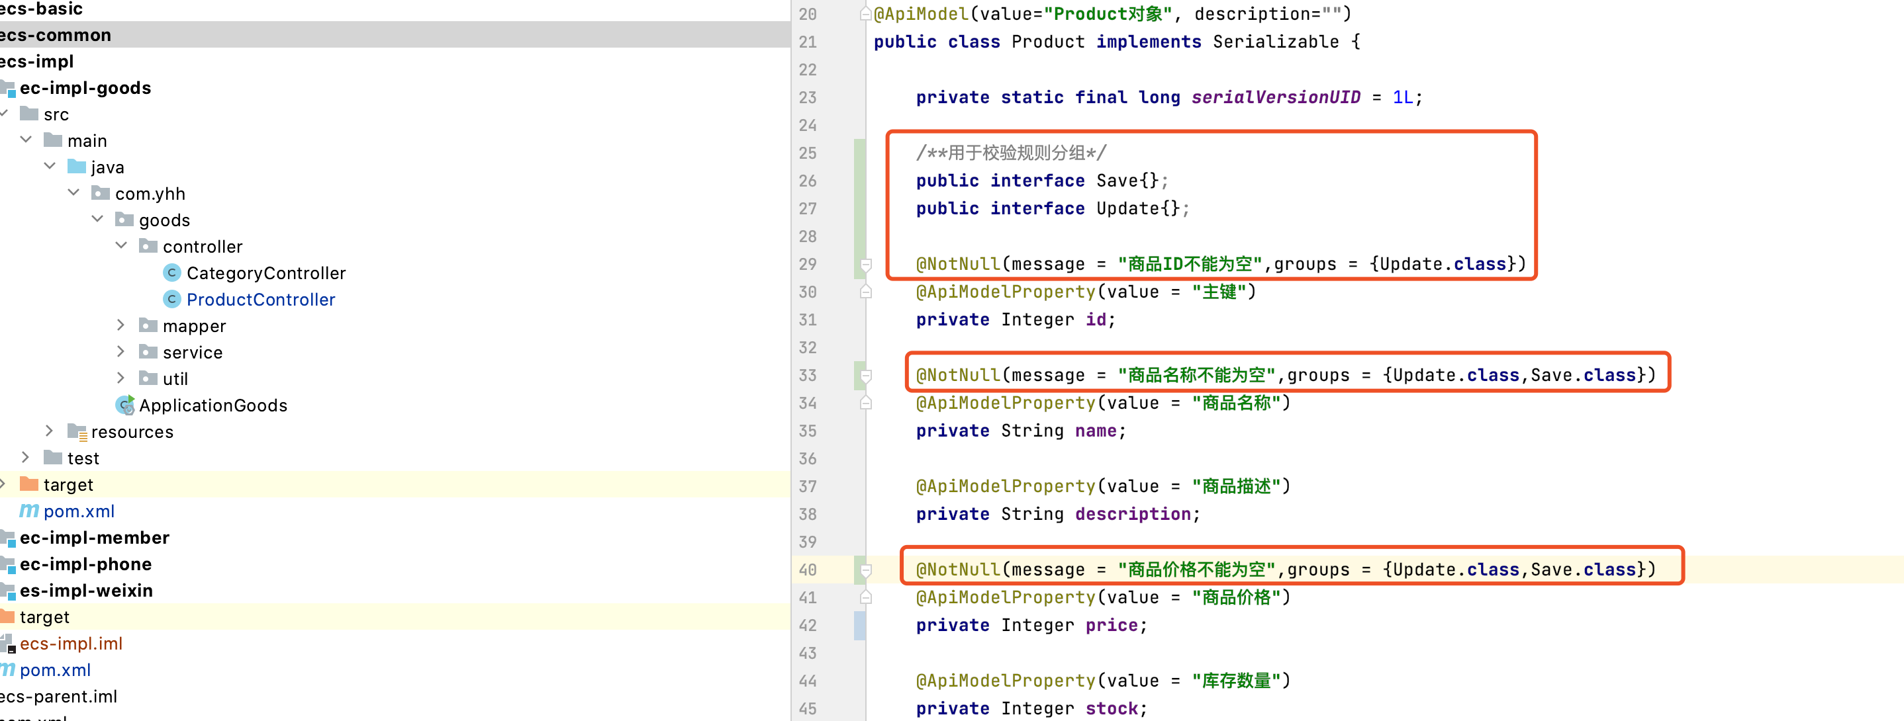Click the ecs-impl.iml file icon
The height and width of the screenshot is (721, 1904).
(x=7, y=644)
